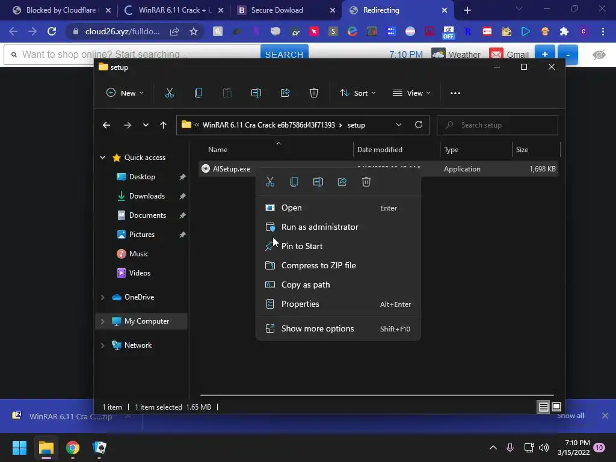Screen dimensions: 616x462
Task: Go back in Explorer navigation
Action: pyautogui.click(x=106, y=125)
